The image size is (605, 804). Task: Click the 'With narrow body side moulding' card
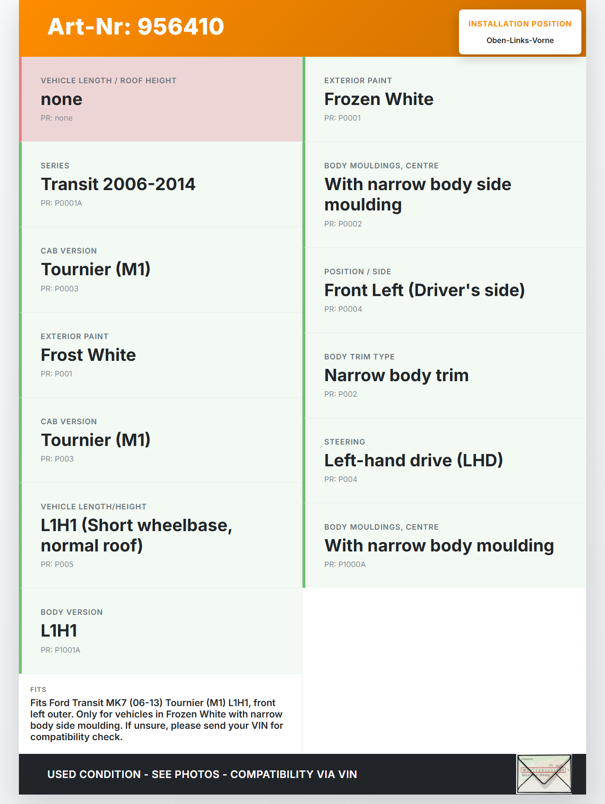point(445,195)
